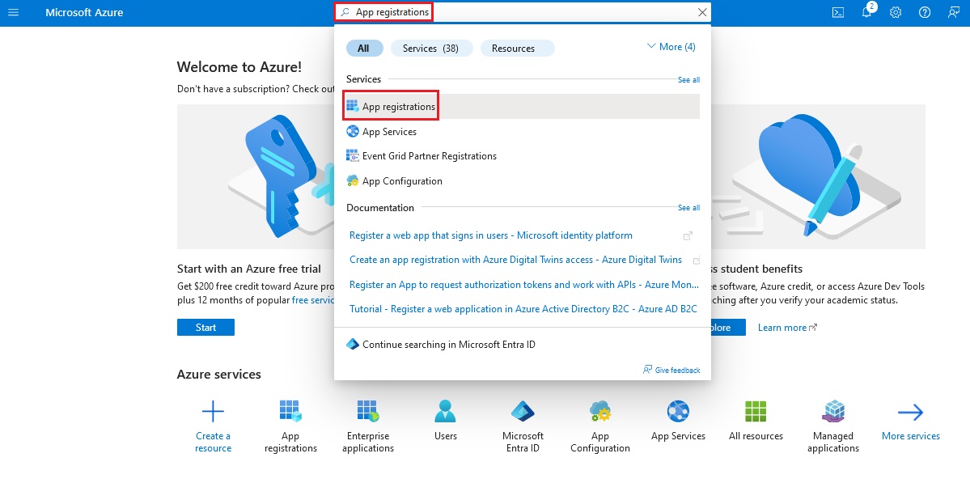
Task: Click the free services link
Action: coord(314,300)
